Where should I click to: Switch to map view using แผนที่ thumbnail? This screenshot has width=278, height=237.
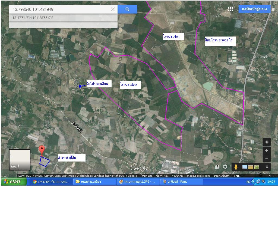click(x=20, y=160)
